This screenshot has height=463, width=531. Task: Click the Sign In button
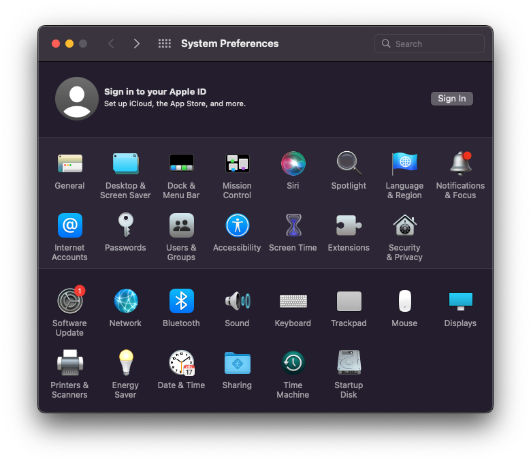point(452,99)
